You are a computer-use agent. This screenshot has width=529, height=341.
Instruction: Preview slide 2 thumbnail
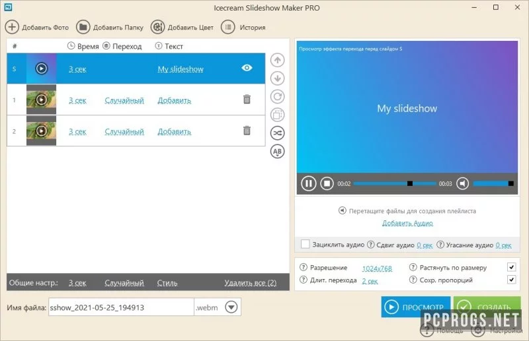pyautogui.click(x=41, y=131)
